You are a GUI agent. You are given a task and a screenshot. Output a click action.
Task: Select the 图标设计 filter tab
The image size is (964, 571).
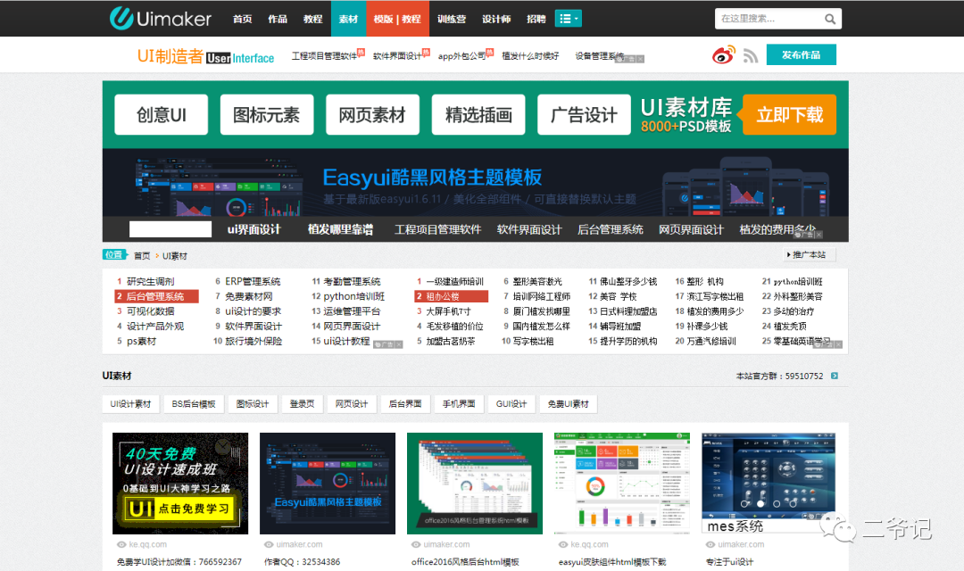[253, 404]
